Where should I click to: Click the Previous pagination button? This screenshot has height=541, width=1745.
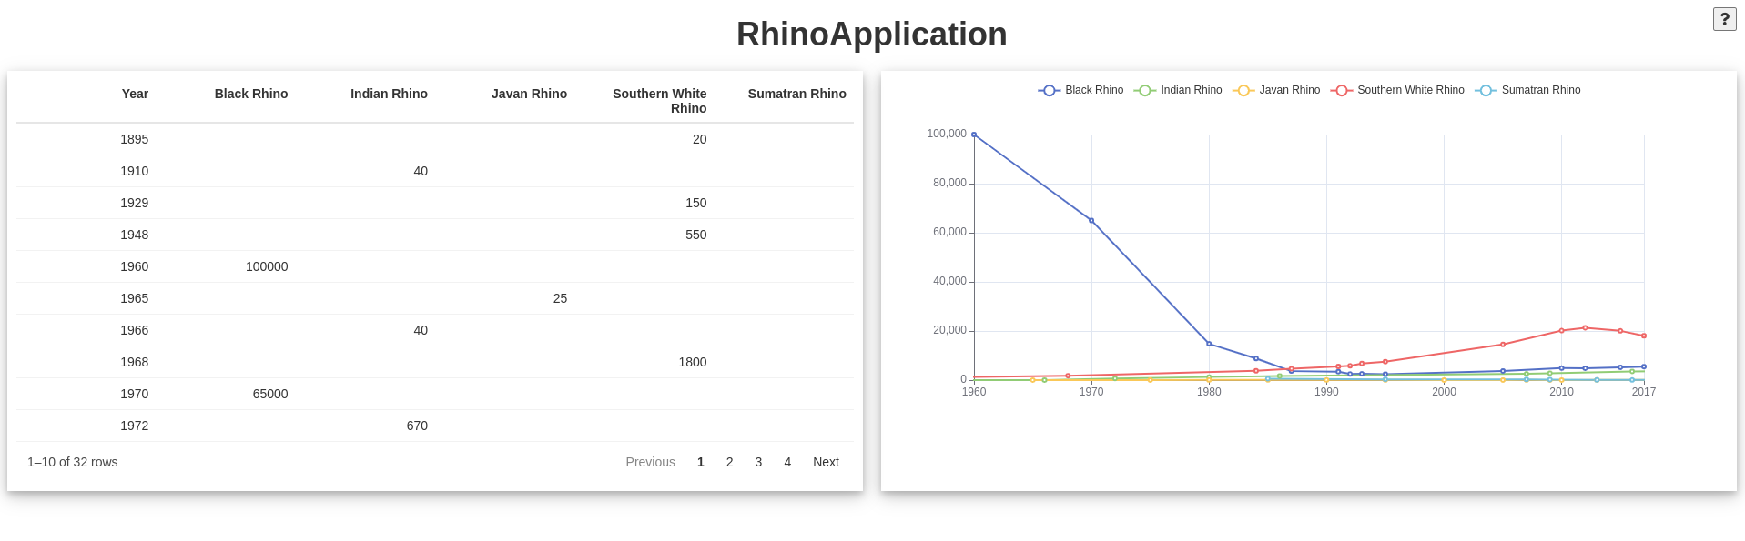point(650,462)
